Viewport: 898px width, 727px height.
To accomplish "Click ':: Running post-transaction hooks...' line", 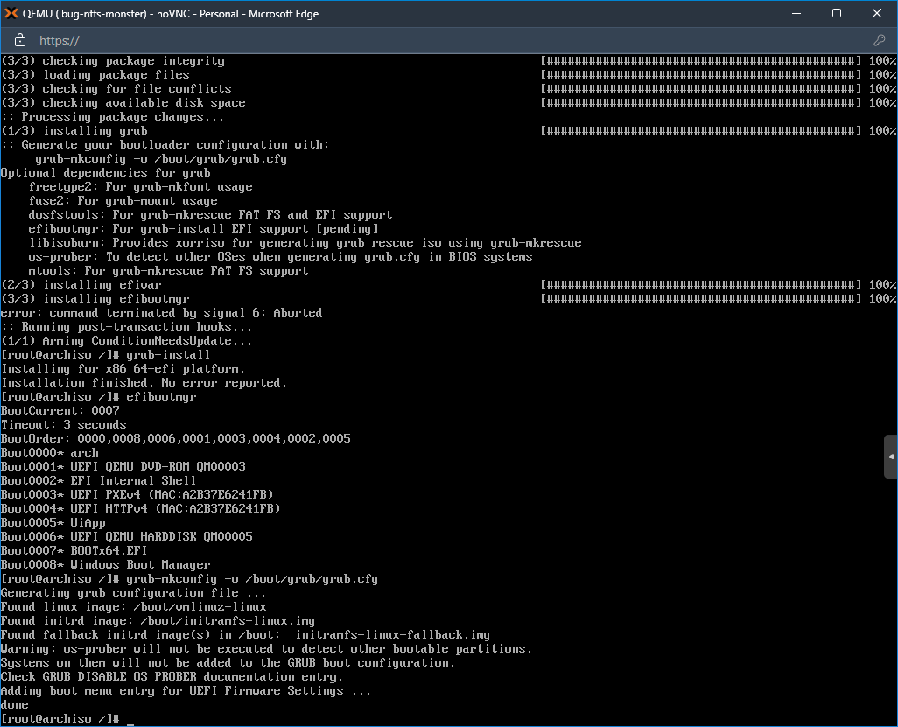I will click(127, 327).
